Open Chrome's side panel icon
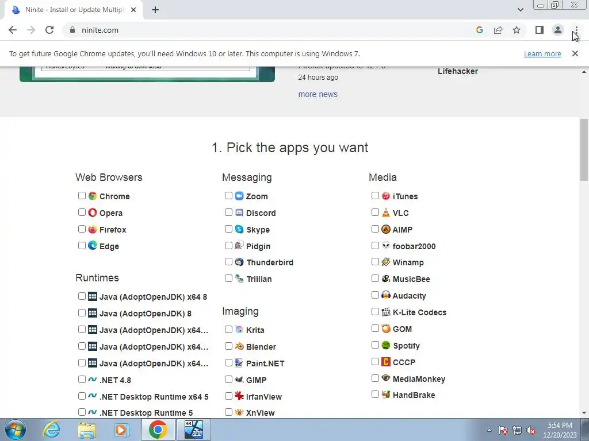 [540, 30]
